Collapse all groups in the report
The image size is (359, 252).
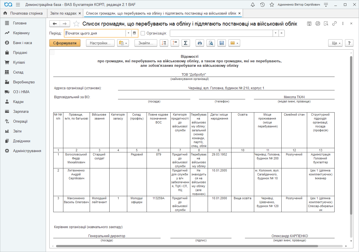point(175,43)
